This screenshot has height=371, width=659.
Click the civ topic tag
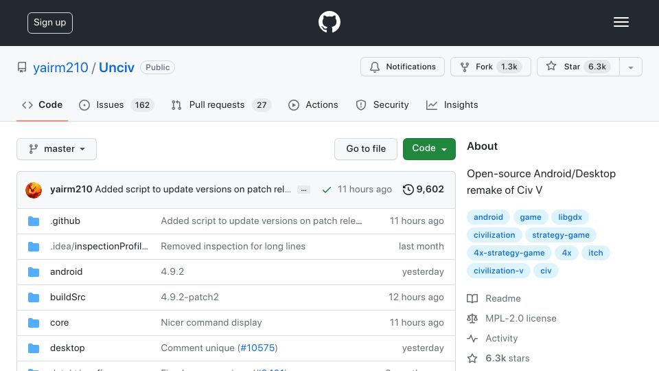pos(546,271)
